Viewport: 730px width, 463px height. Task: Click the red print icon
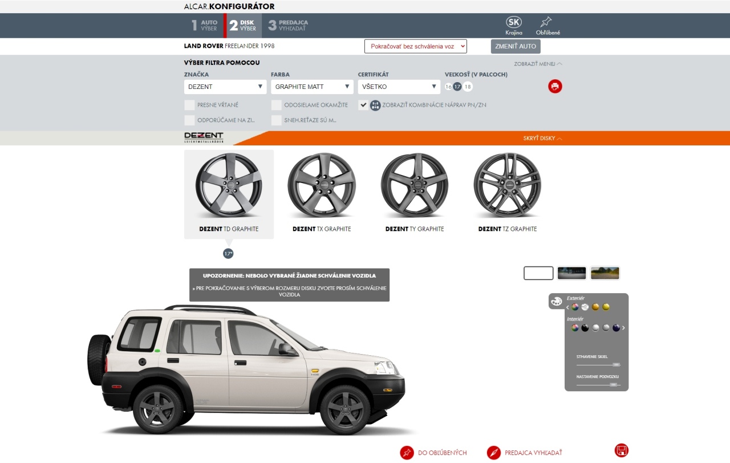555,87
